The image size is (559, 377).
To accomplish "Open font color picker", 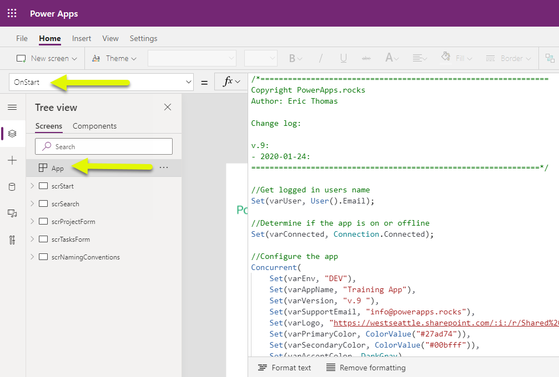I will coord(392,58).
